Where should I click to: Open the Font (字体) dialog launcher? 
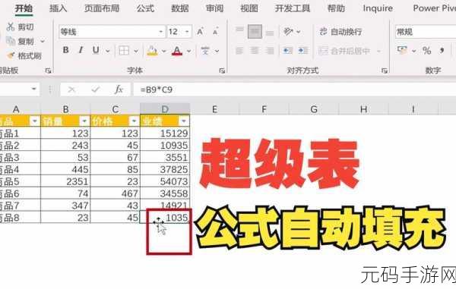pyautogui.click(x=222, y=71)
